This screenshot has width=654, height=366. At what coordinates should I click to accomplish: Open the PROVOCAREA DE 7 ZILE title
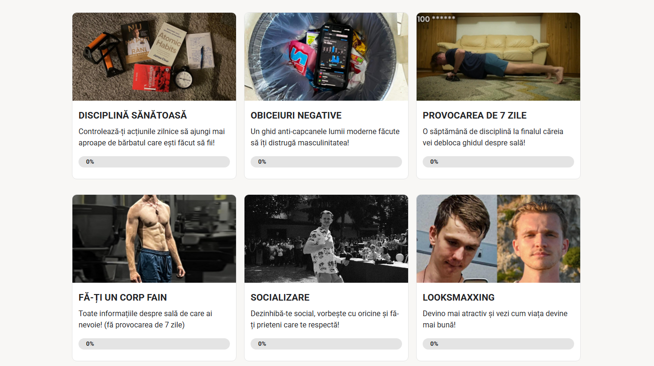click(474, 115)
